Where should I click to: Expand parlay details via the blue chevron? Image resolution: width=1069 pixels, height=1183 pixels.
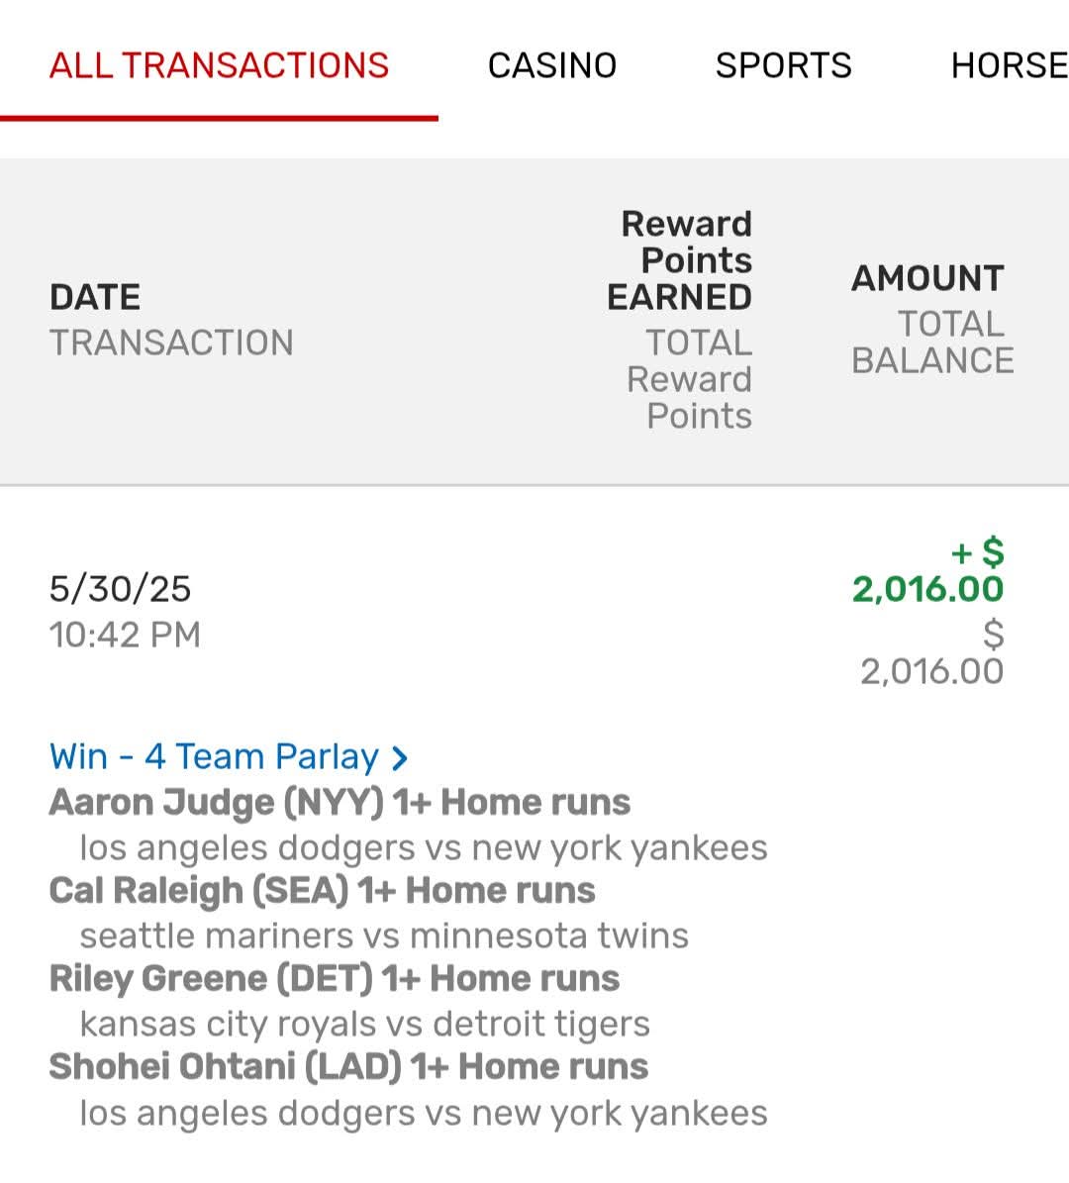400,759
